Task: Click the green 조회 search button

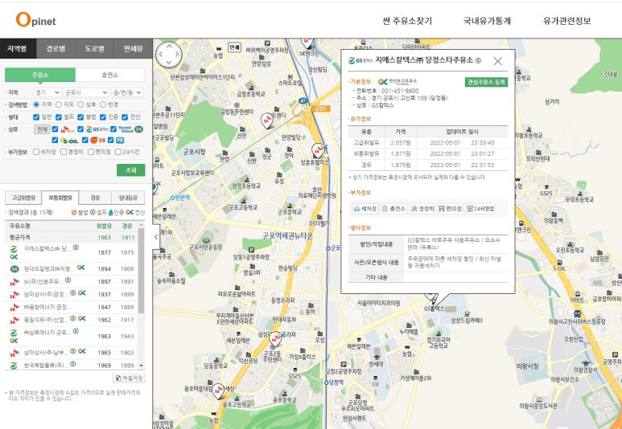Action: [130, 170]
